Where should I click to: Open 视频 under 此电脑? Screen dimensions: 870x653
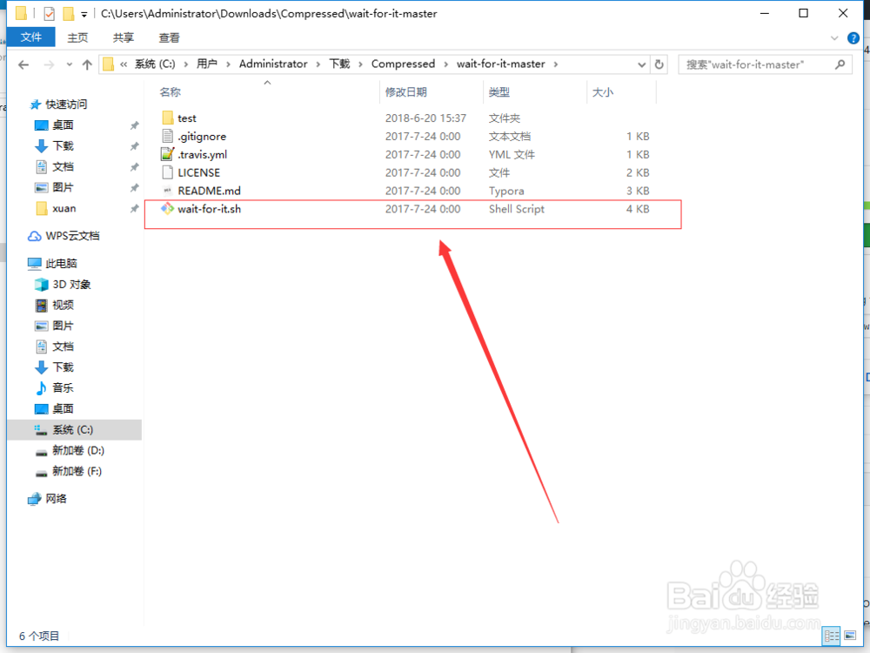coord(63,305)
